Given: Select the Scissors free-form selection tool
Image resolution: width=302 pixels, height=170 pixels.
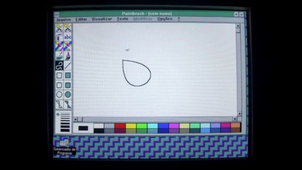Looking at the screenshot, I should pos(59,28).
